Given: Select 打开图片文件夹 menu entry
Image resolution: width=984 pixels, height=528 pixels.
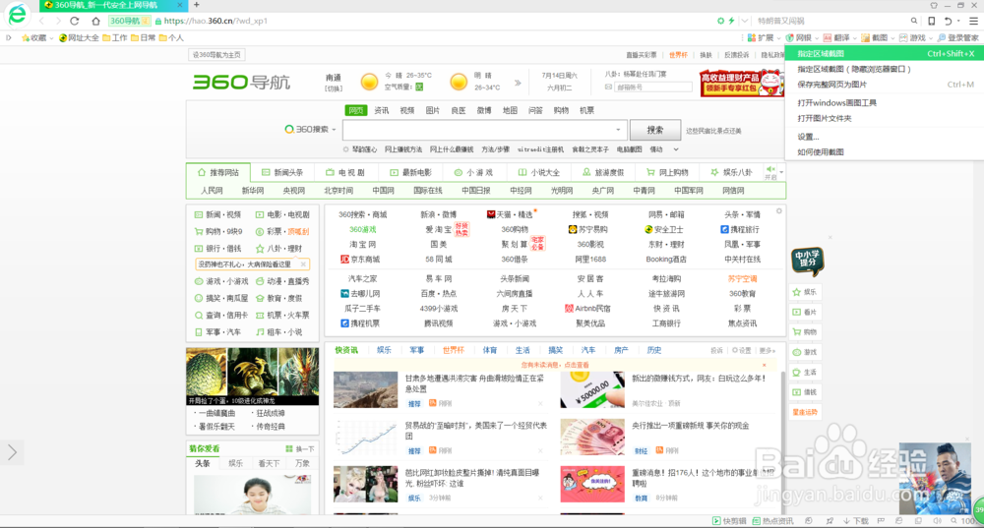Looking at the screenshot, I should tap(885, 118).
